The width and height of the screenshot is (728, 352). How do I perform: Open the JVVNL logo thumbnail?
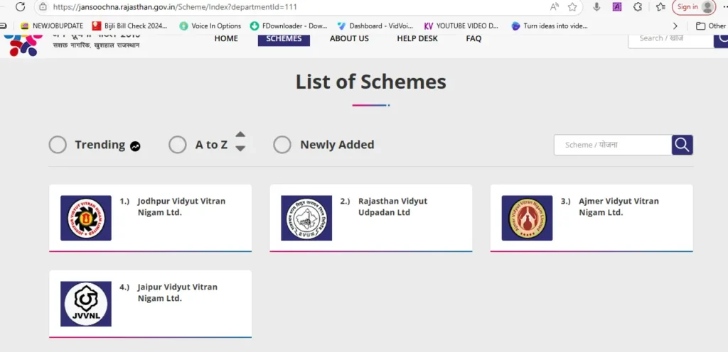[x=86, y=304]
